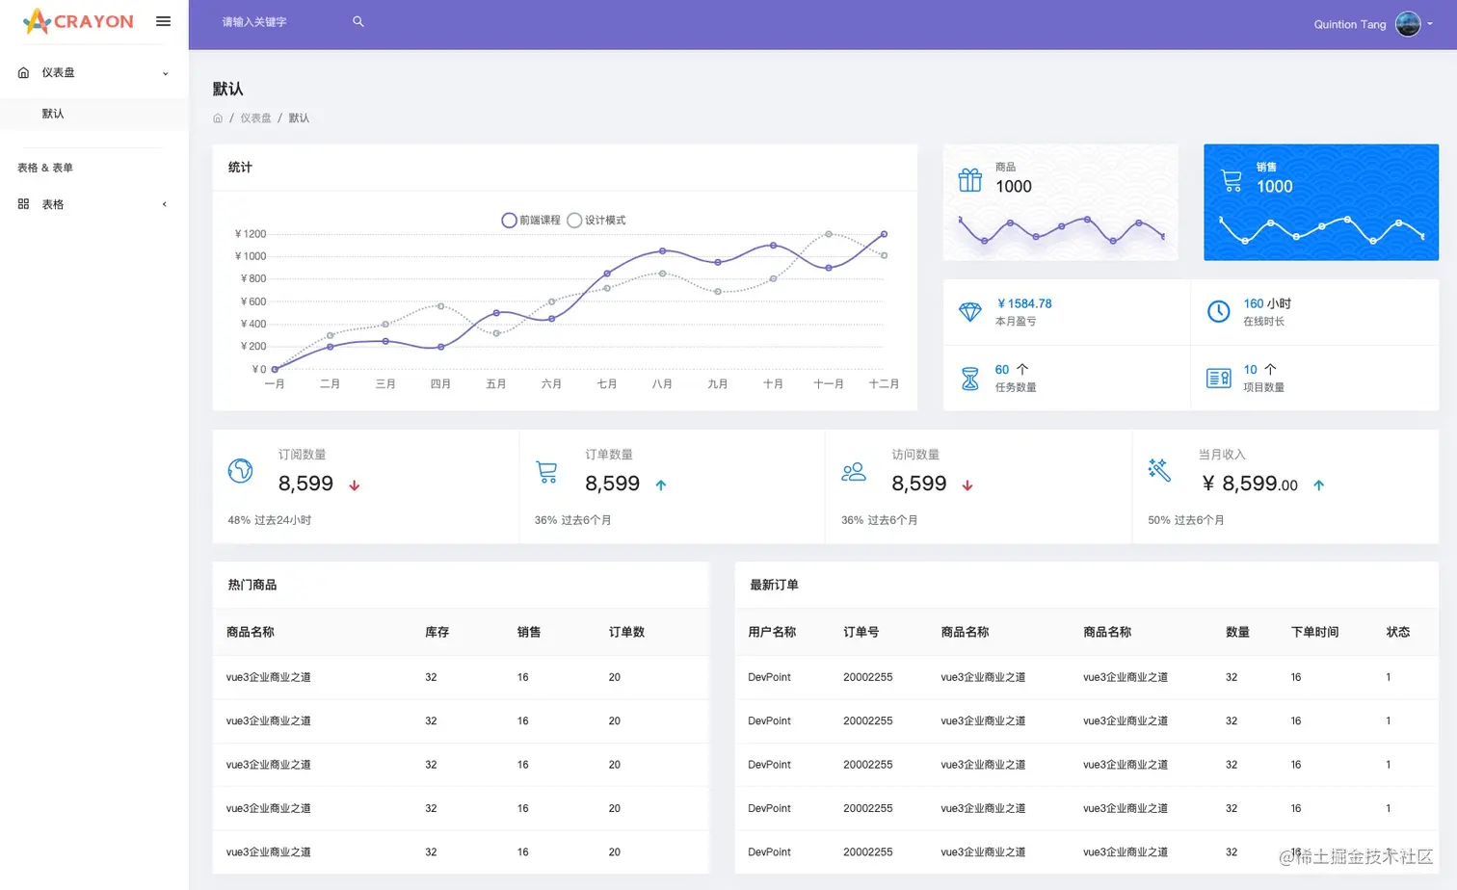Screen dimensions: 1457x890
Task: Click the CRAYON logo
Action: point(78,21)
